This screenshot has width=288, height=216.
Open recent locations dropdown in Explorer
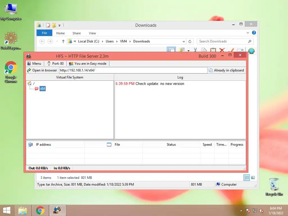pos(57,41)
